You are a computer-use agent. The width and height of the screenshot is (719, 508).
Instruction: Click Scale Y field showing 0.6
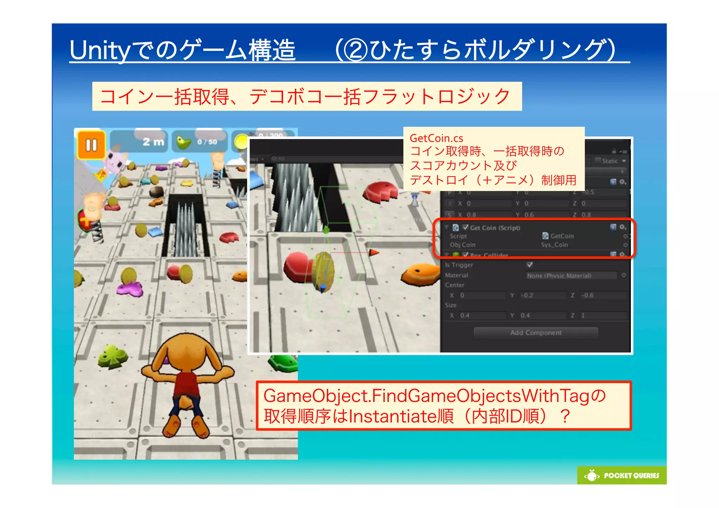click(x=546, y=215)
